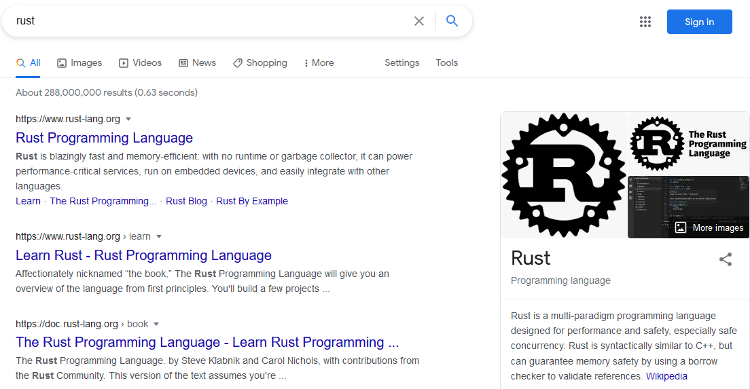
Task: Open the Wikipedia link in knowledge panel
Action: [x=666, y=376]
